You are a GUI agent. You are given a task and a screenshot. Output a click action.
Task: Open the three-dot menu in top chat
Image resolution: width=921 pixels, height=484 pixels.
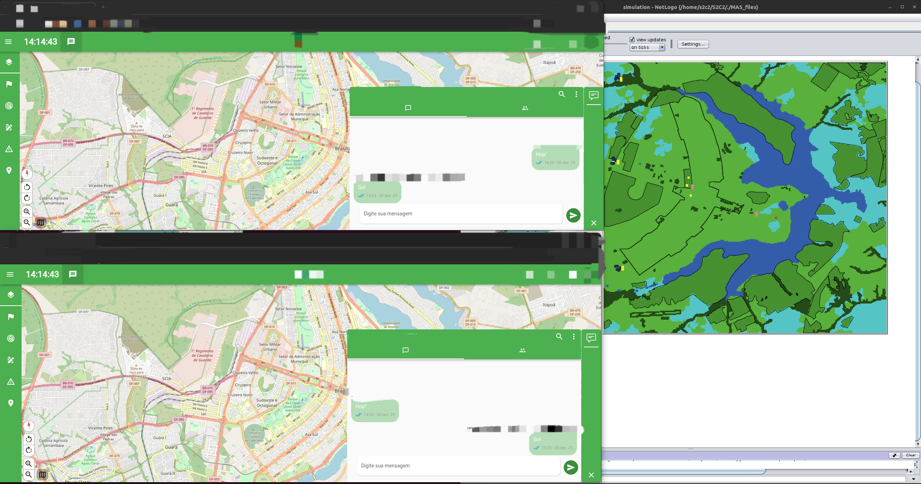coord(576,94)
